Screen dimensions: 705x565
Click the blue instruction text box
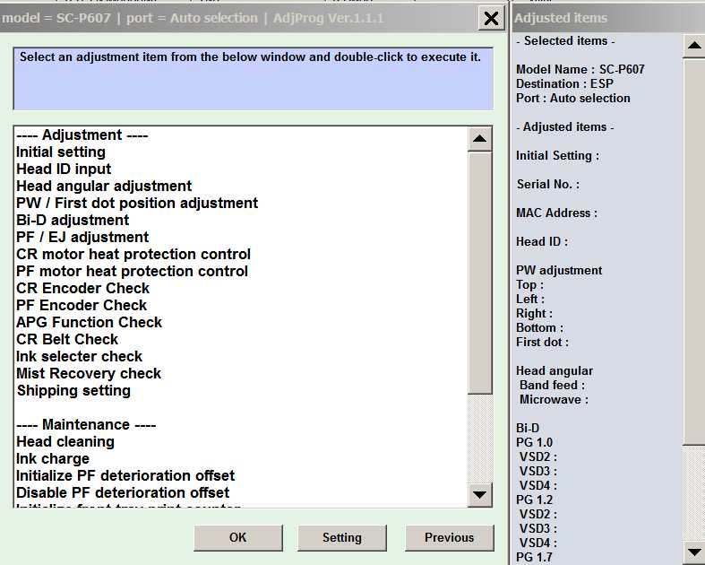click(254, 79)
